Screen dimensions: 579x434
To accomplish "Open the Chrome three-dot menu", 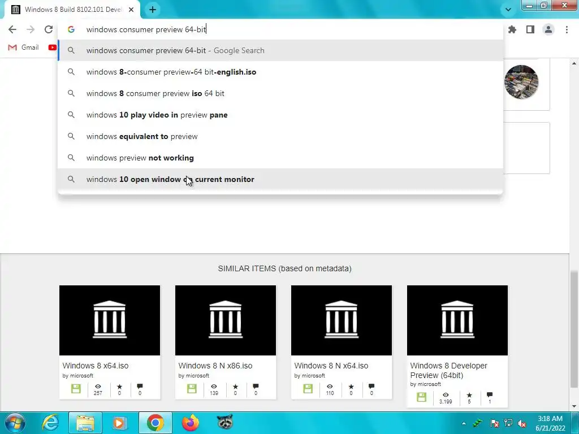I will (567, 29).
